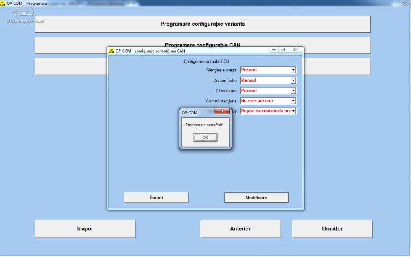Open the Raport de transmisie dropdown arrow
Screen dimensions: 411x257
(293, 111)
